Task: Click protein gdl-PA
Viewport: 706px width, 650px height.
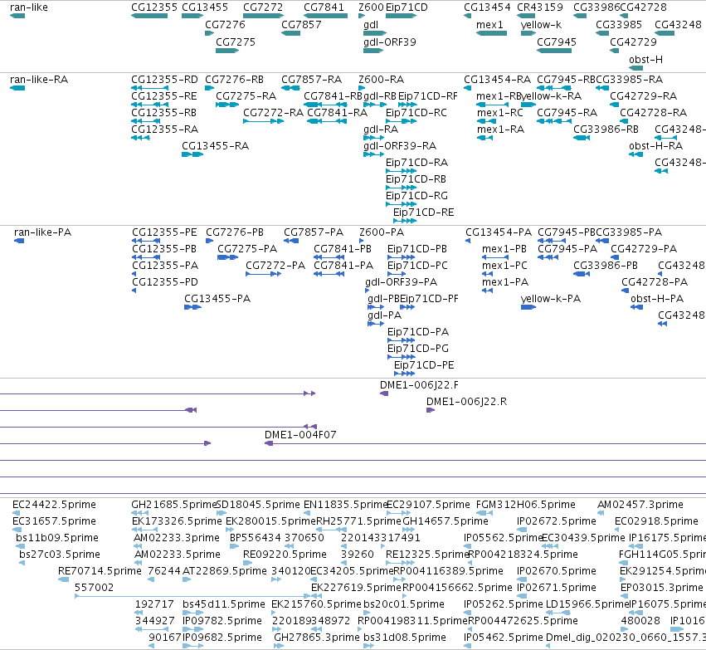Action: tap(376, 324)
